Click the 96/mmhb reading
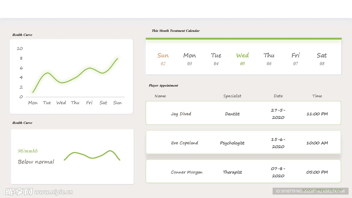The image size is (352, 198). (x=28, y=151)
